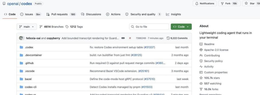Click folder icon of bazel row
The height and width of the screenshot is (95, 260).
point(21,79)
